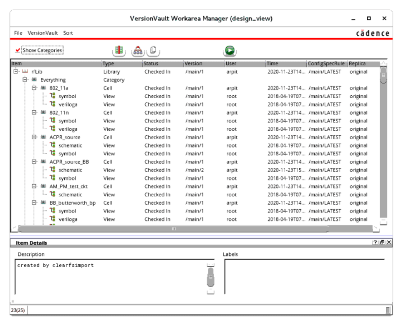
Task: Open the File menu
Action: (18, 33)
